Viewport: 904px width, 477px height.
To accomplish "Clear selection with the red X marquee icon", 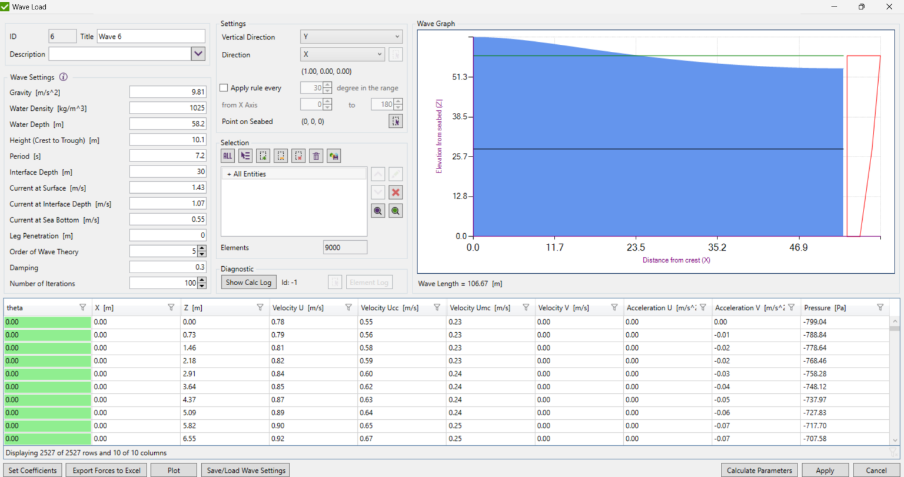I will click(298, 155).
